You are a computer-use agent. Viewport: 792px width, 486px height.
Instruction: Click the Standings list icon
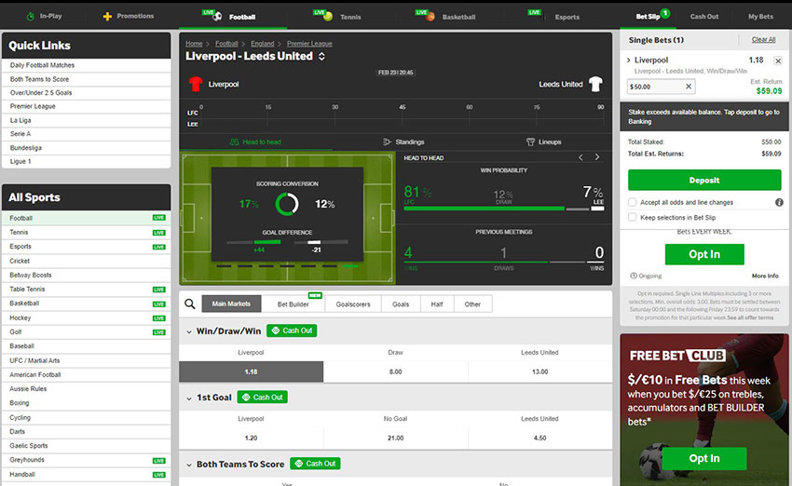click(387, 142)
